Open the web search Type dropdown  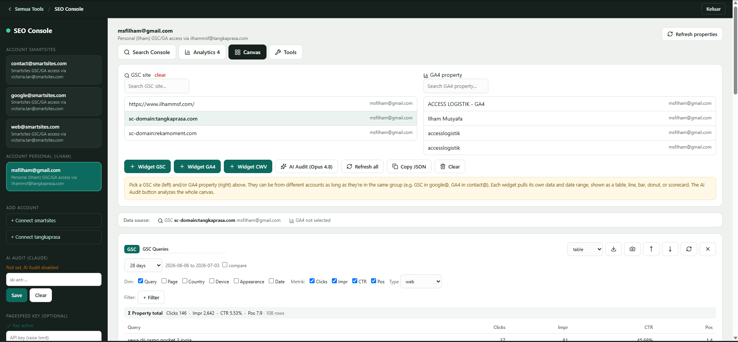[x=421, y=281]
